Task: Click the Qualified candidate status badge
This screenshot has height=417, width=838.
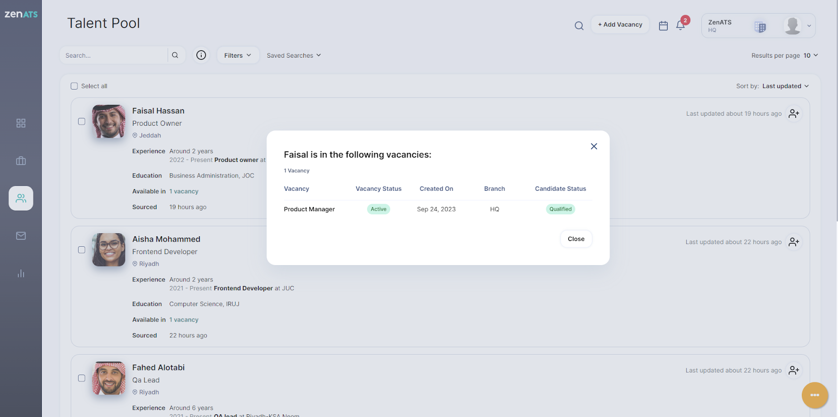Action: pyautogui.click(x=560, y=209)
